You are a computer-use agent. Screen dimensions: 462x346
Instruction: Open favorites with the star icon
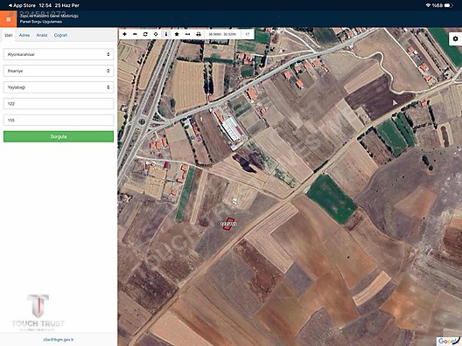click(177, 34)
